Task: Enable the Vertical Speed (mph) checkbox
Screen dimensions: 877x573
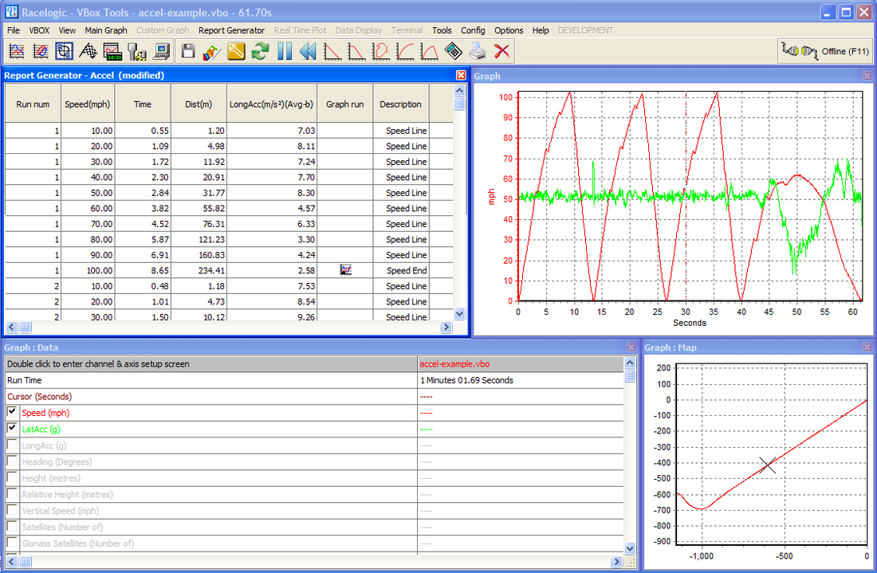Action: click(12, 510)
